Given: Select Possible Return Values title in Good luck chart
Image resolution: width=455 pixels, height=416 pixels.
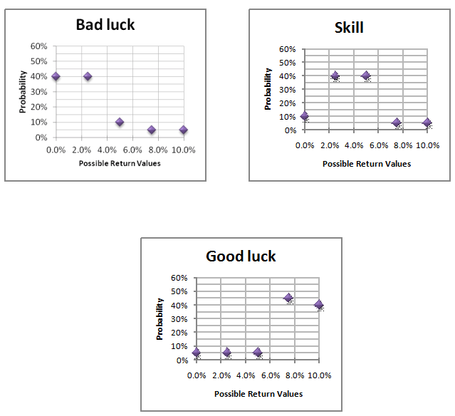Looking at the screenshot, I should coord(258,393).
